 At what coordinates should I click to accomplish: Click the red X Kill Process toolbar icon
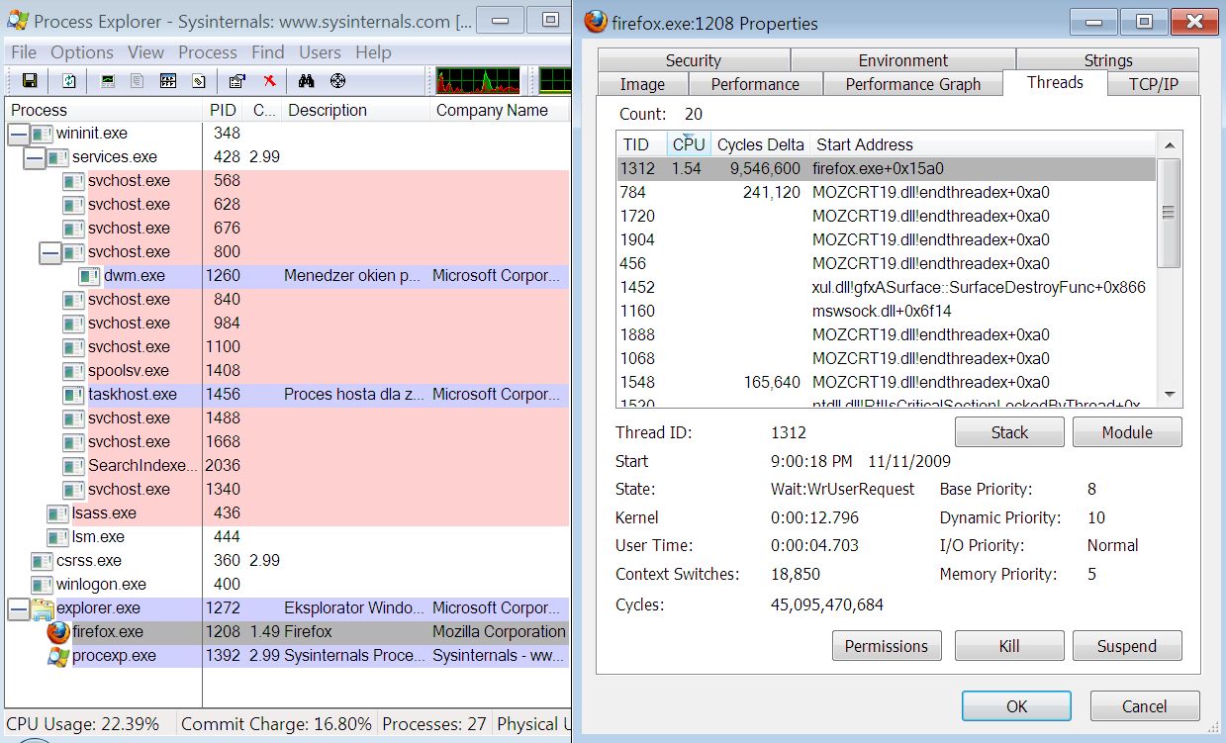pyautogui.click(x=268, y=81)
